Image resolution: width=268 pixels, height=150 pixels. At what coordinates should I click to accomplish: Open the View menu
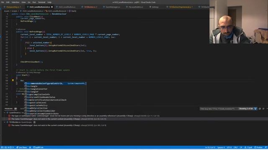[23, 2]
